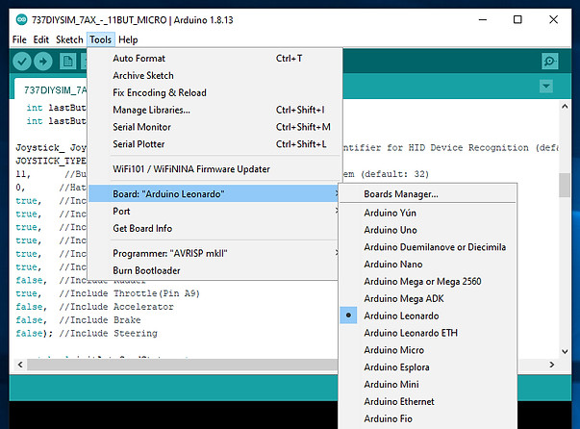This screenshot has width=580, height=429.
Task: Close the Tools menu
Action: 101,39
